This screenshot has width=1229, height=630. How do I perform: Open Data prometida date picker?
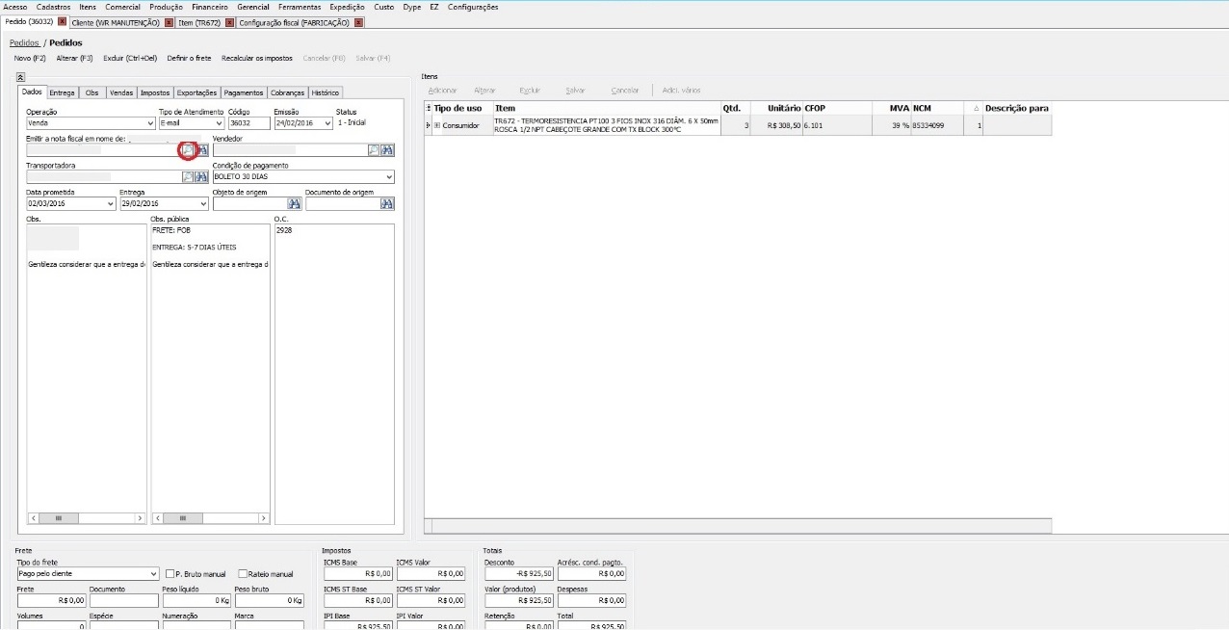(110, 204)
